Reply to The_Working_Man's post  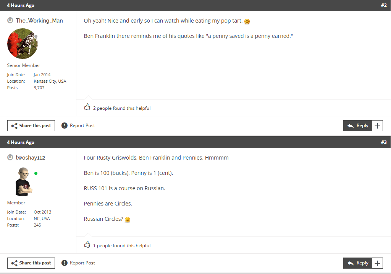(357, 126)
